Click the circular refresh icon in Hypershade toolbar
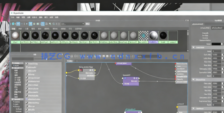The height and width of the screenshot is (113, 224). pyautogui.click(x=13, y=24)
